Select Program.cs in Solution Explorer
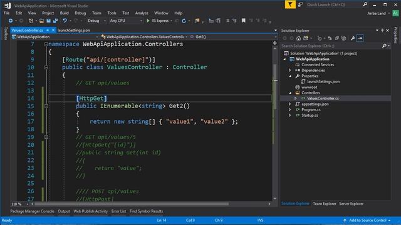 tap(311, 110)
